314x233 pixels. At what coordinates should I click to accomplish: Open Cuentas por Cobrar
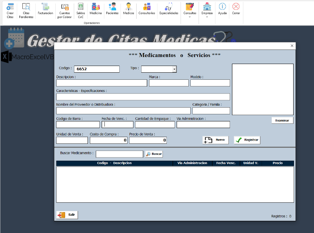pyautogui.click(x=64, y=11)
